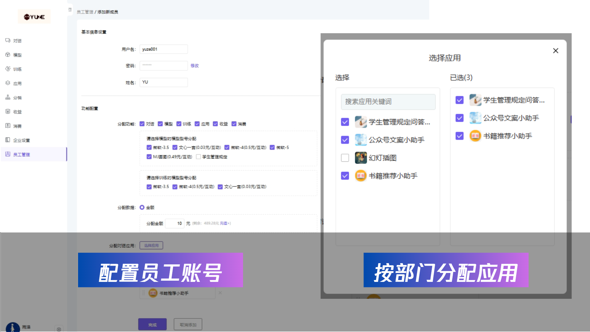The image size is (590, 332).
Task: Remove 书籍推荐小助手 with its X icon
Action: (x=220, y=293)
